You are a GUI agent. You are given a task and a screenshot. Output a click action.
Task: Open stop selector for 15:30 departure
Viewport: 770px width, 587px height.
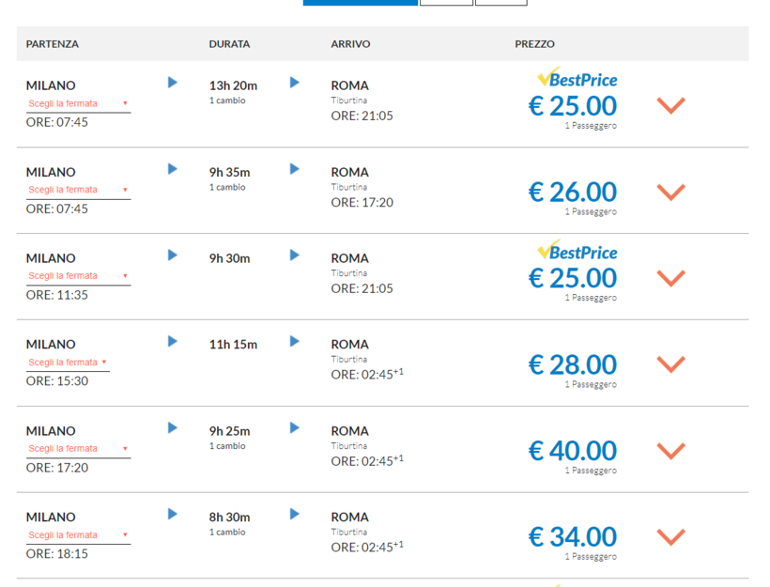point(68,363)
